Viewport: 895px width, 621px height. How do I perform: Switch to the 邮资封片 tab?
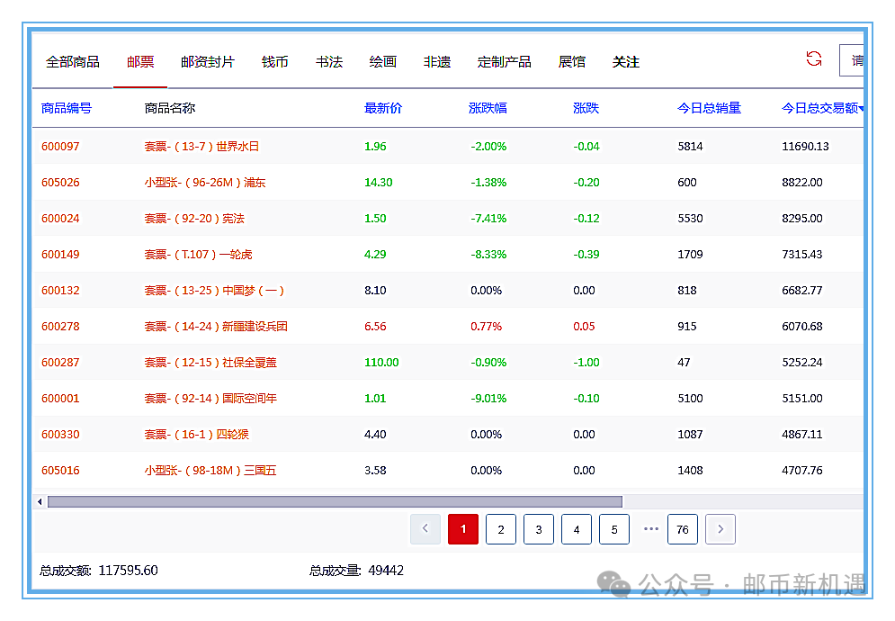(x=208, y=62)
